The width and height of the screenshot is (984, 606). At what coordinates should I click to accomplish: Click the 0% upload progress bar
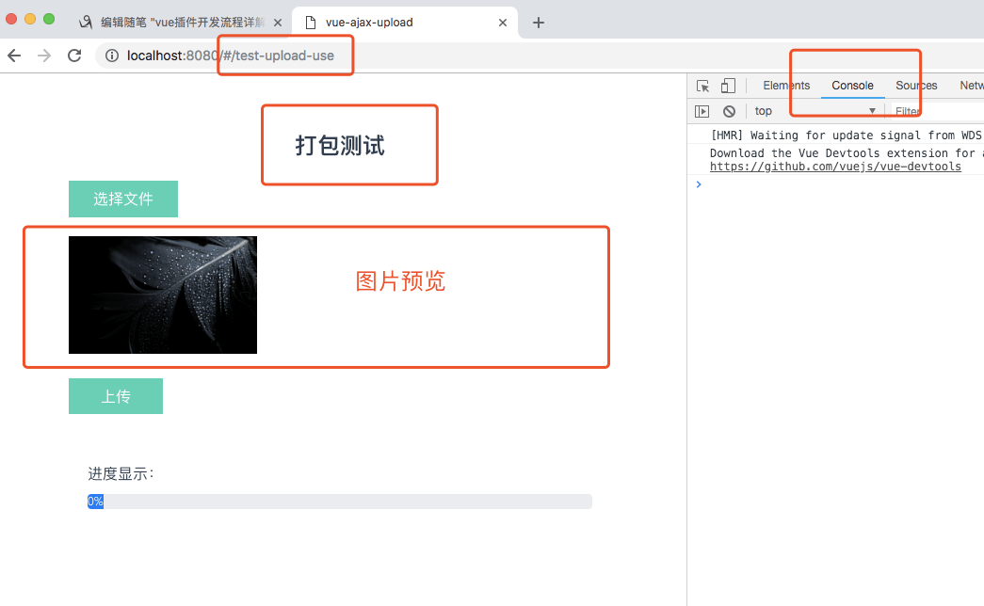(x=339, y=501)
